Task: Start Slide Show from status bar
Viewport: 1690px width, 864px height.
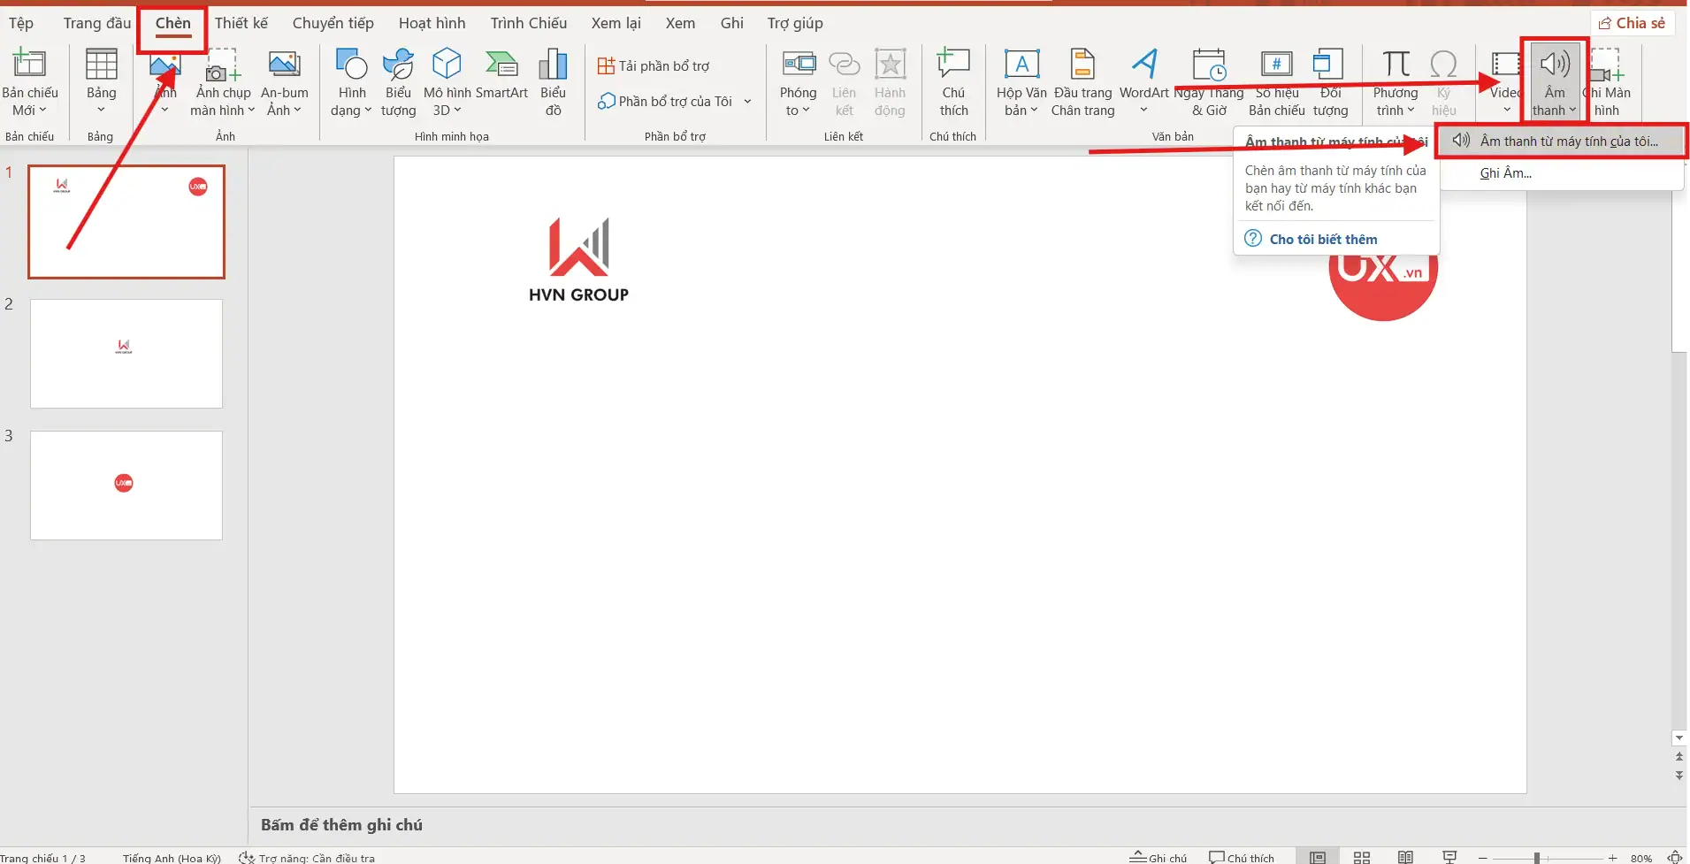Action: (x=1449, y=857)
